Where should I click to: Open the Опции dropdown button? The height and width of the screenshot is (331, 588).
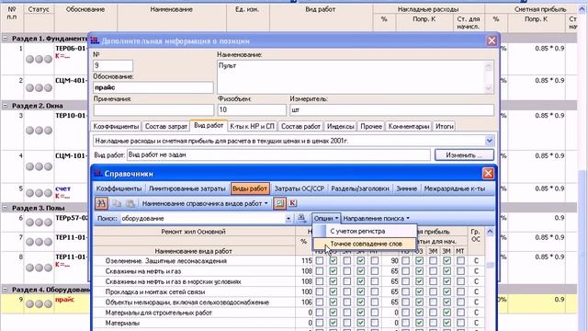pos(326,219)
